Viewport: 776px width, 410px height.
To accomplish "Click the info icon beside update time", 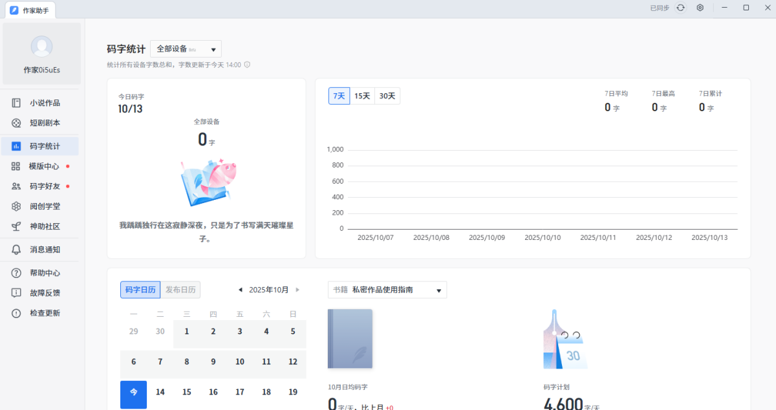I will tap(247, 65).
